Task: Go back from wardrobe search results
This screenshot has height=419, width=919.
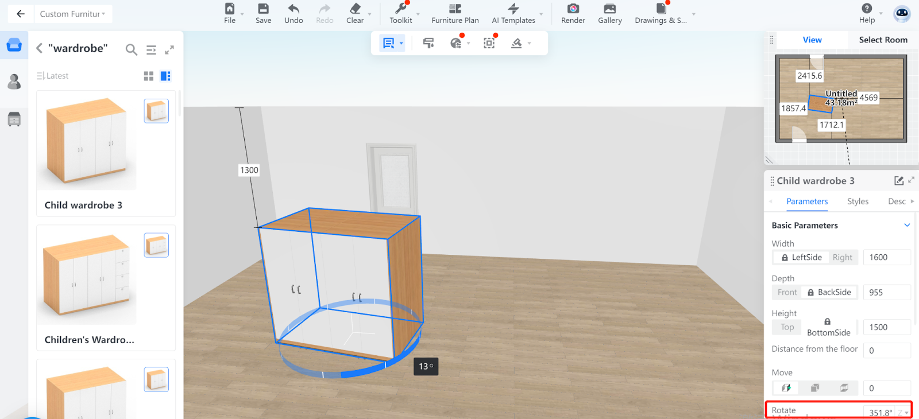Action: pos(40,49)
